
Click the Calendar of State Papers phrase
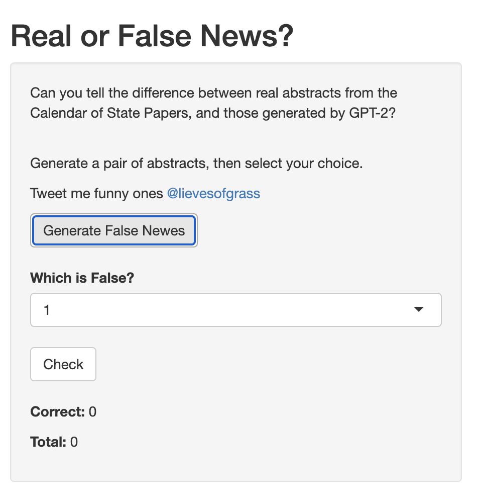tap(109, 113)
